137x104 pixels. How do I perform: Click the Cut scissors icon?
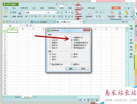11,12
